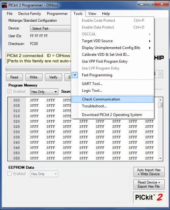Open the Logic Tool
Image resolution: width=170 pixels, height=210 pixels.
pyautogui.click(x=113, y=91)
